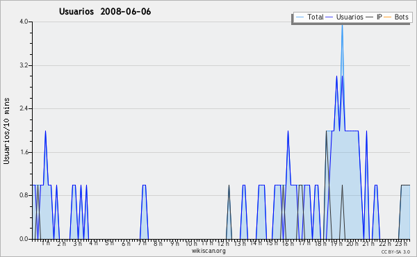Click the '8 h' x-axis label

(x=158, y=244)
